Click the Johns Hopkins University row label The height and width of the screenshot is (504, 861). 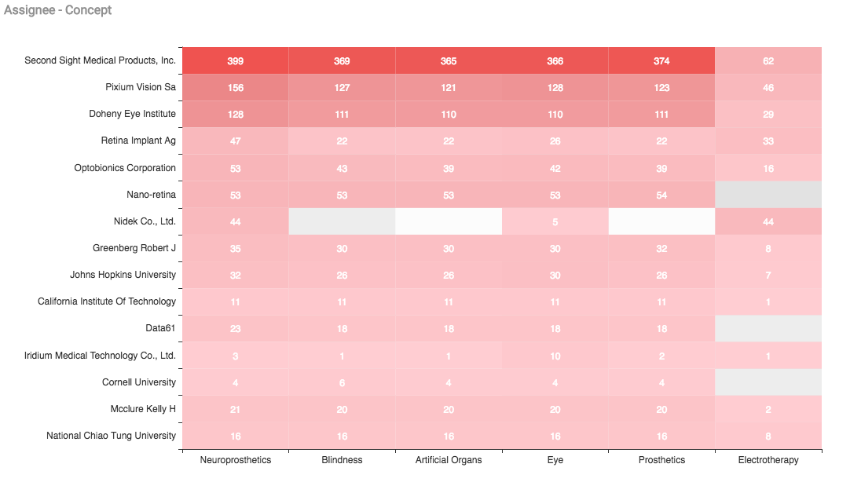123,275
